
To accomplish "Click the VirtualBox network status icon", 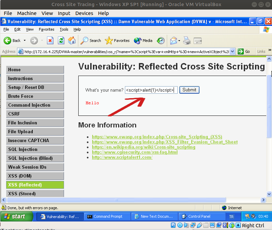I will (193, 225).
